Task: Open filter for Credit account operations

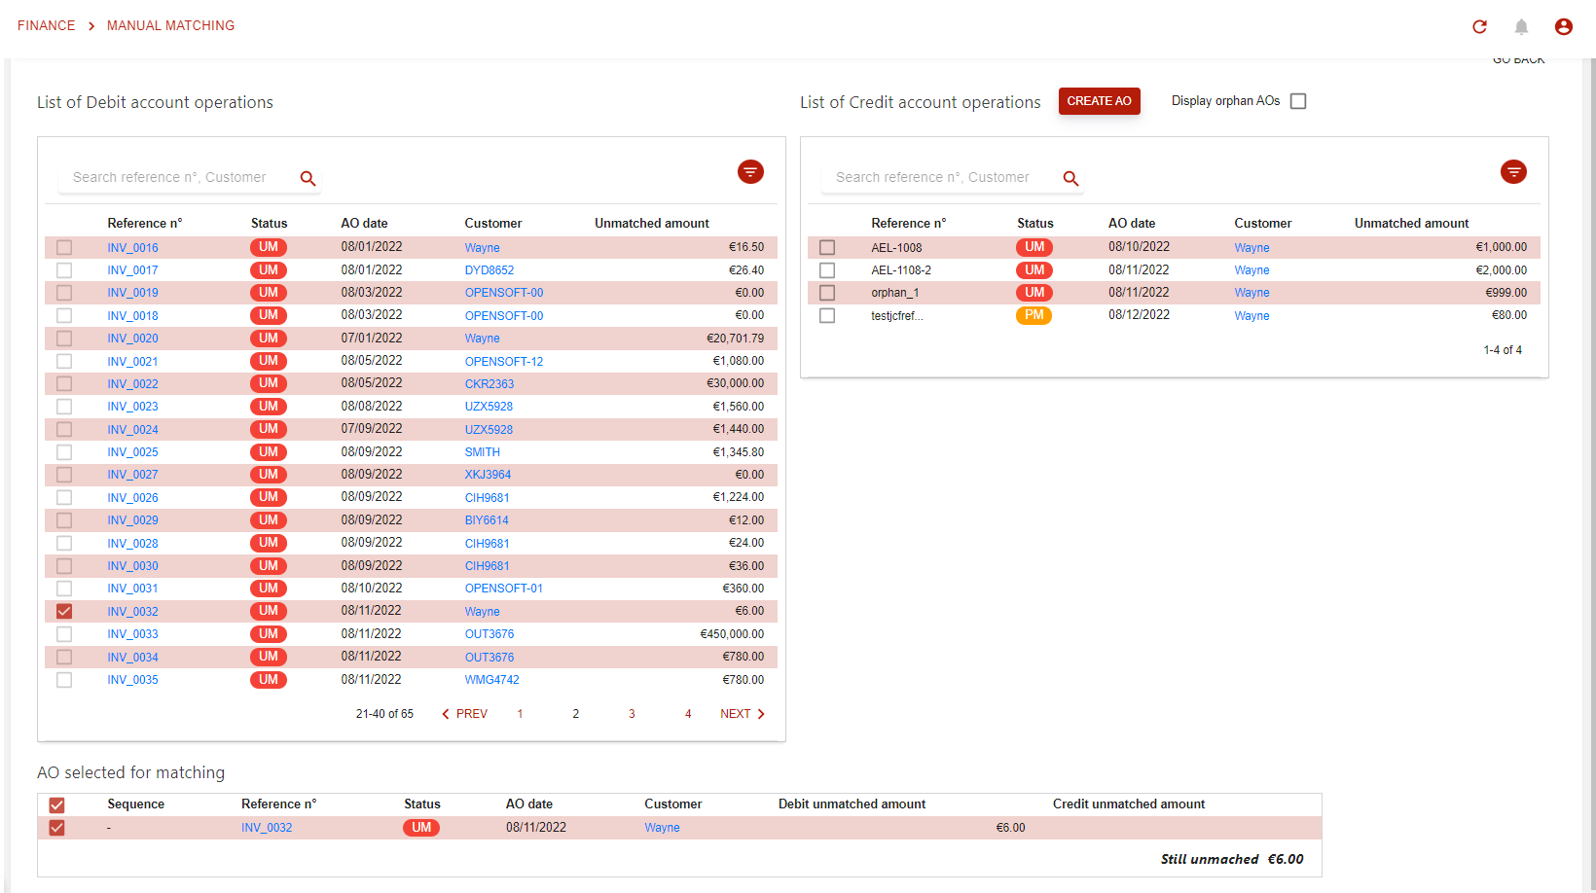Action: click(1513, 172)
